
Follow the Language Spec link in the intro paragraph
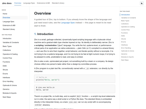point(68,23)
